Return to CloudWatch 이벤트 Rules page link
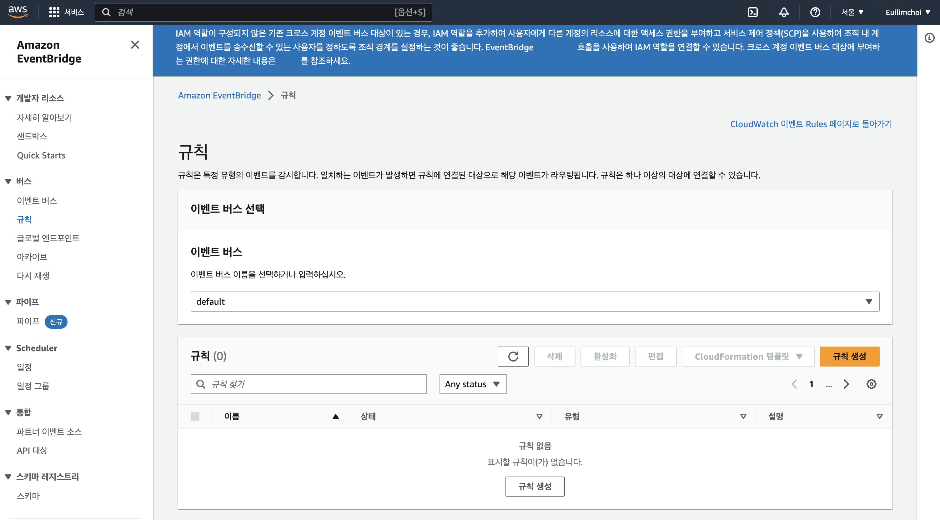Viewport: 940px width, 520px height. (x=811, y=124)
